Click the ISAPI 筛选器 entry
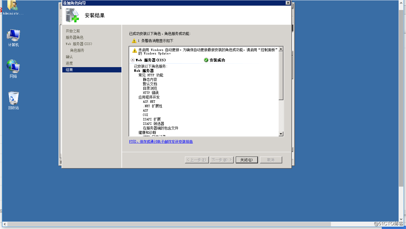The width and height of the screenshot is (406, 229). pos(153,124)
